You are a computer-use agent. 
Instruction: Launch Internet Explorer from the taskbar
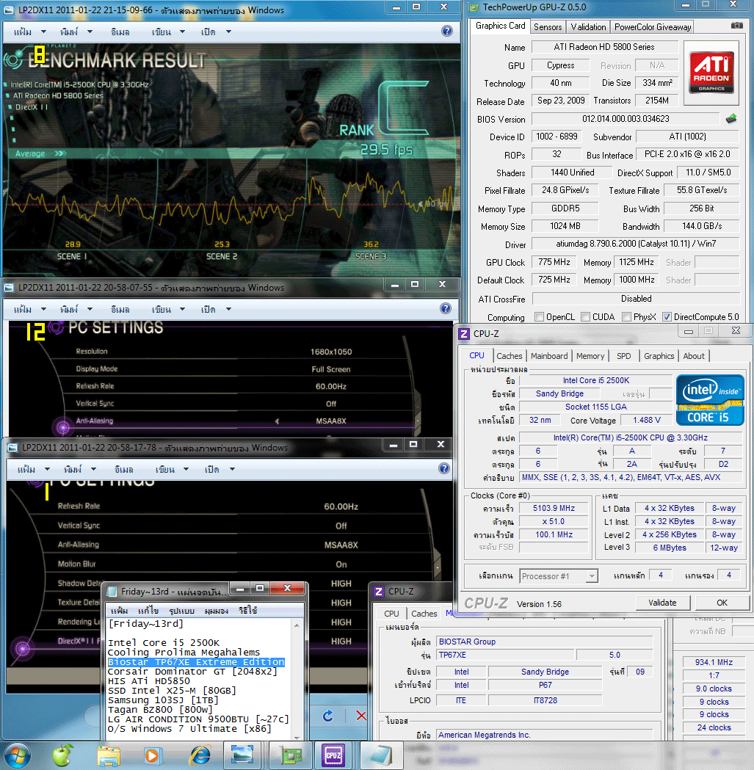click(x=200, y=756)
